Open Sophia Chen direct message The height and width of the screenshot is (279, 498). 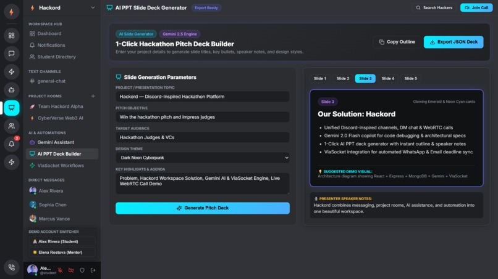(x=62, y=204)
